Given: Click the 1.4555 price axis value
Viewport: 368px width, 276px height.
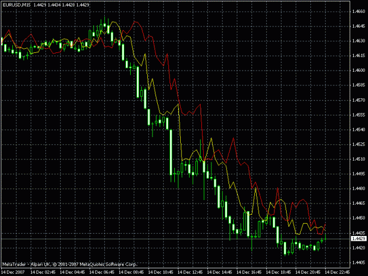Looking at the screenshot, I should [x=359, y=115].
